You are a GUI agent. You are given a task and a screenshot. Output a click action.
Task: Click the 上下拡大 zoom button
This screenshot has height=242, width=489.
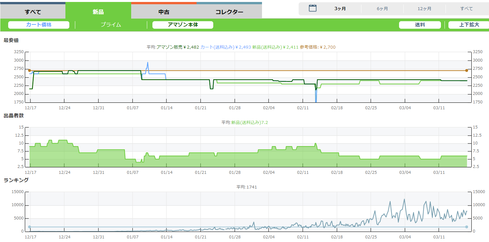click(x=469, y=25)
